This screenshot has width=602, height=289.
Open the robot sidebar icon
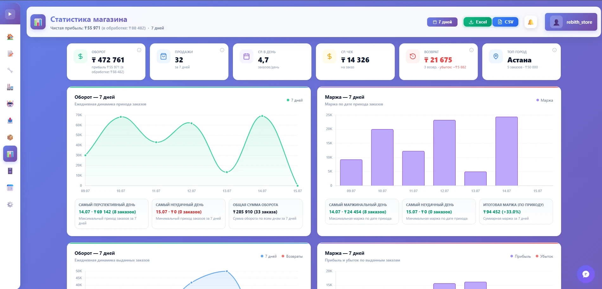(x=10, y=104)
